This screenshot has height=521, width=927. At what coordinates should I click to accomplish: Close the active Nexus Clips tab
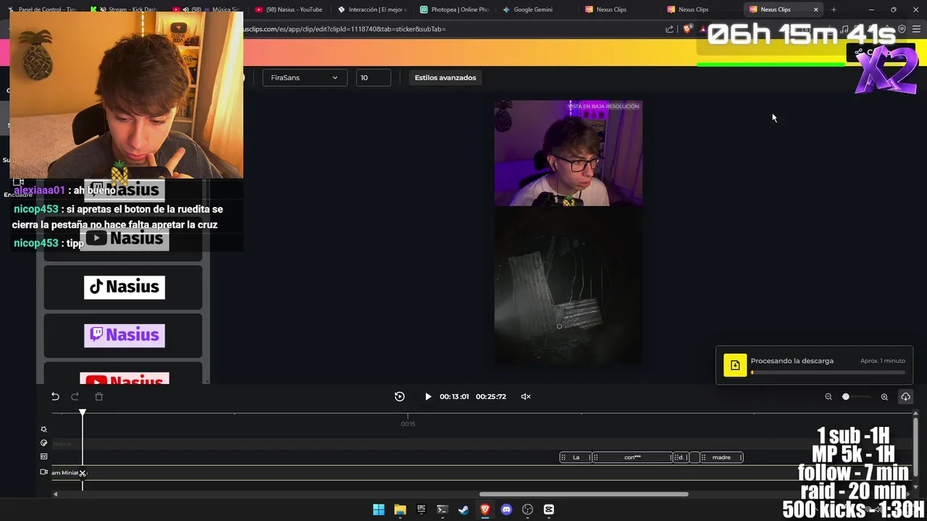(x=816, y=9)
